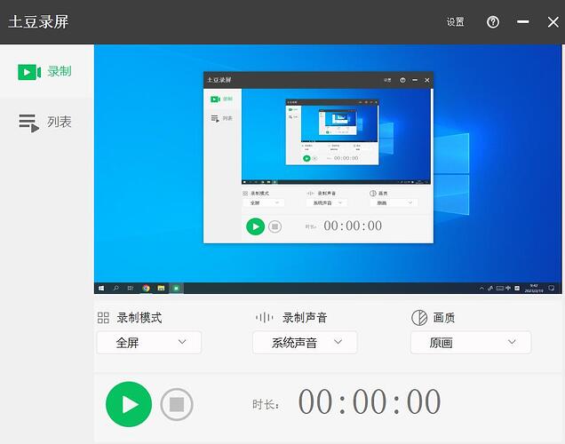Screen dimensions: 565x444
Task: Expand the 原画 quality dropdown
Action: click(471, 342)
